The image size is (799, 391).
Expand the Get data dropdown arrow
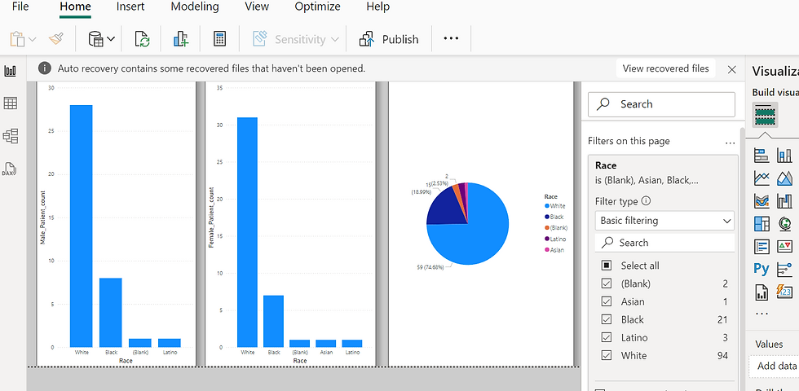point(111,39)
